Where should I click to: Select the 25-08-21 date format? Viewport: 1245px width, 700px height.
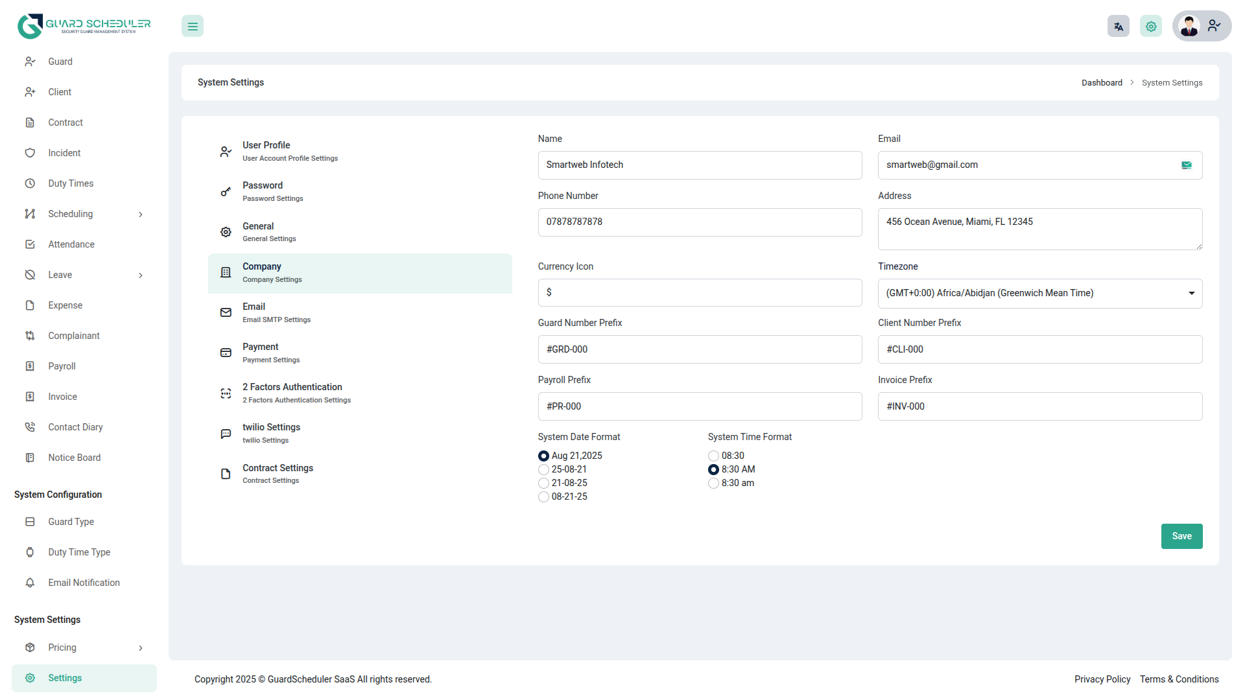pyautogui.click(x=543, y=470)
